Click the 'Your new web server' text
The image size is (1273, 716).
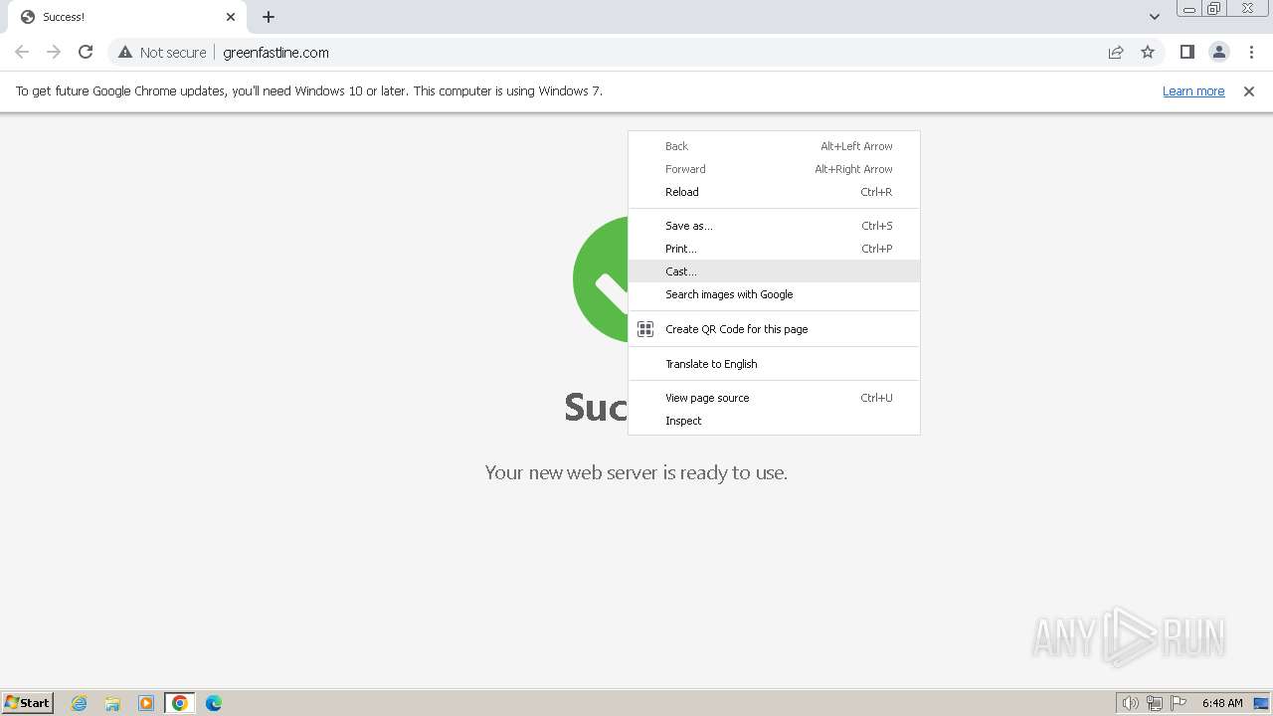coord(636,472)
